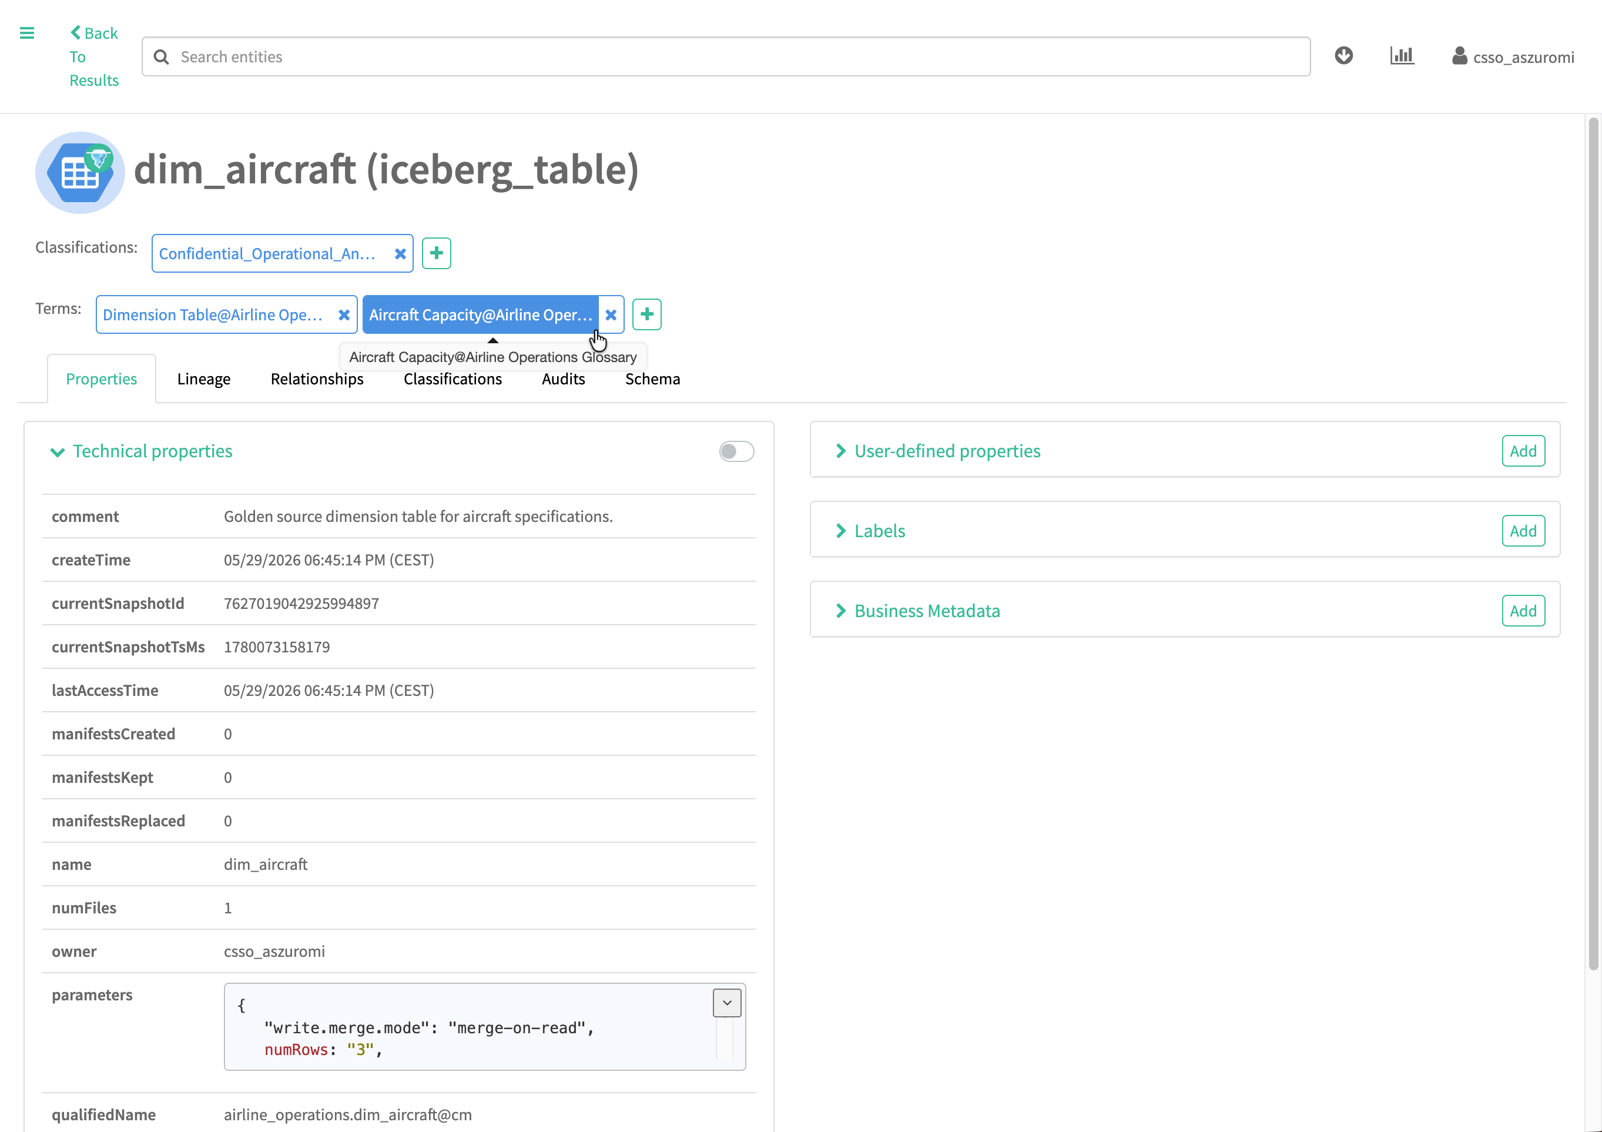This screenshot has width=1602, height=1132.
Task: Go Back To Results
Action: point(94,56)
